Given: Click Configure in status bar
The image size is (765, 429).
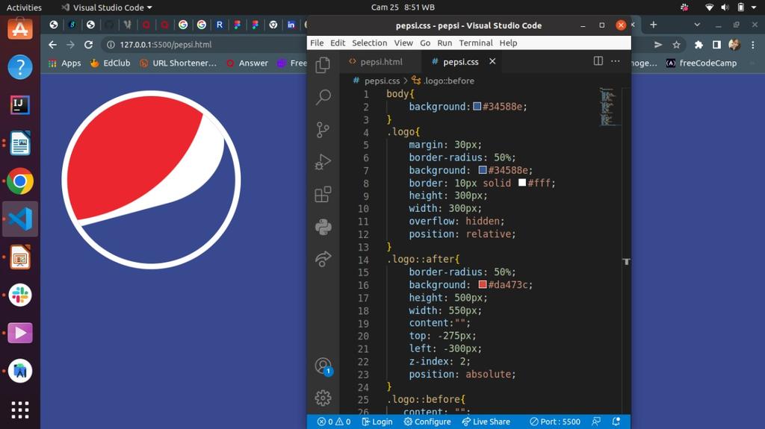Looking at the screenshot, I should click(x=427, y=422).
